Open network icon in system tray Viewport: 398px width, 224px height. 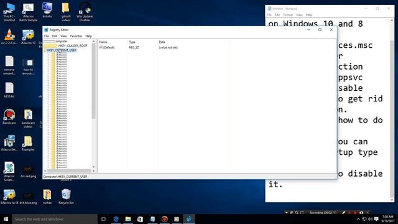pos(364,219)
